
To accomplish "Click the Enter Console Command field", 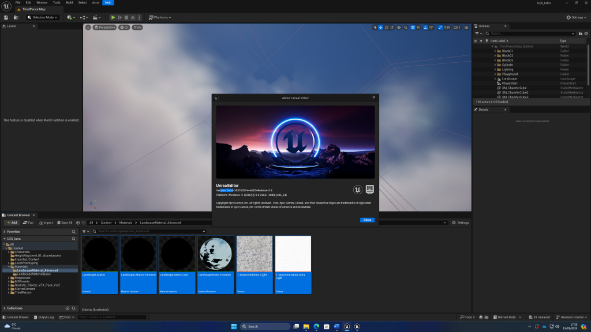I will [x=112, y=318].
